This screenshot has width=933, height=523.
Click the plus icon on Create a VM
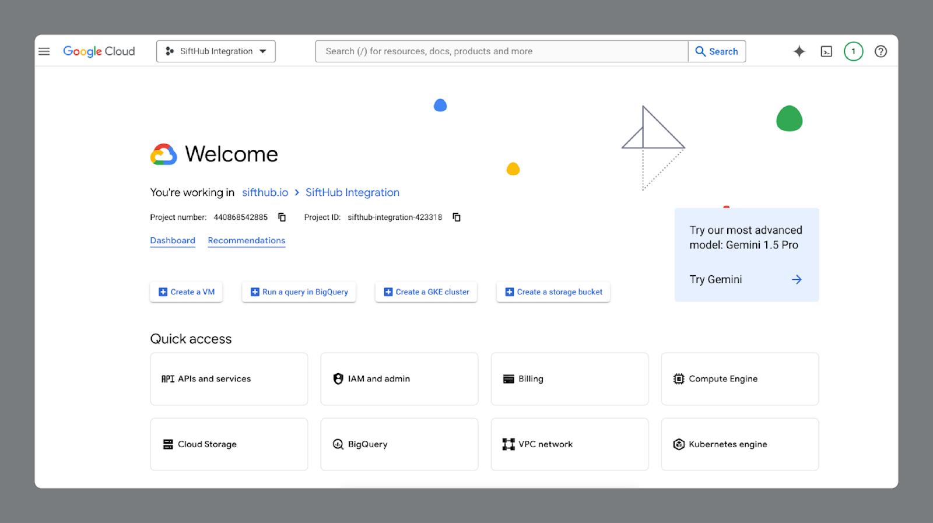click(163, 292)
